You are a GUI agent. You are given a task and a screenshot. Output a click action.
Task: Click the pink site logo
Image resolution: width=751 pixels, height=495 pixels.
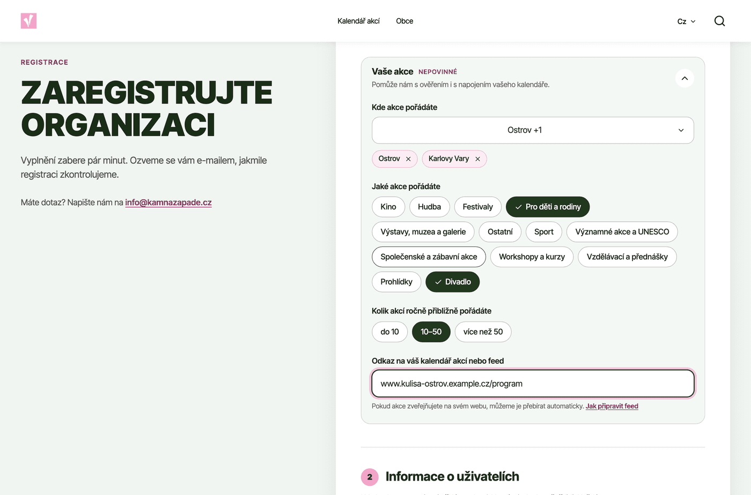[28, 21]
